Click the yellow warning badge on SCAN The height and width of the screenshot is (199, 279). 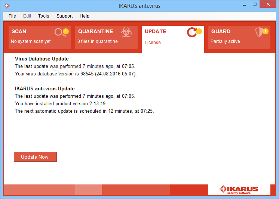[x=66, y=31]
